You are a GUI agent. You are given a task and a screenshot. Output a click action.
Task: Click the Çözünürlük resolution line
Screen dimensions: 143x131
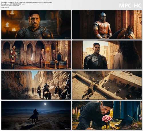click(x=10, y=6)
